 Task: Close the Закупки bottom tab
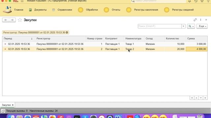click(13, 105)
